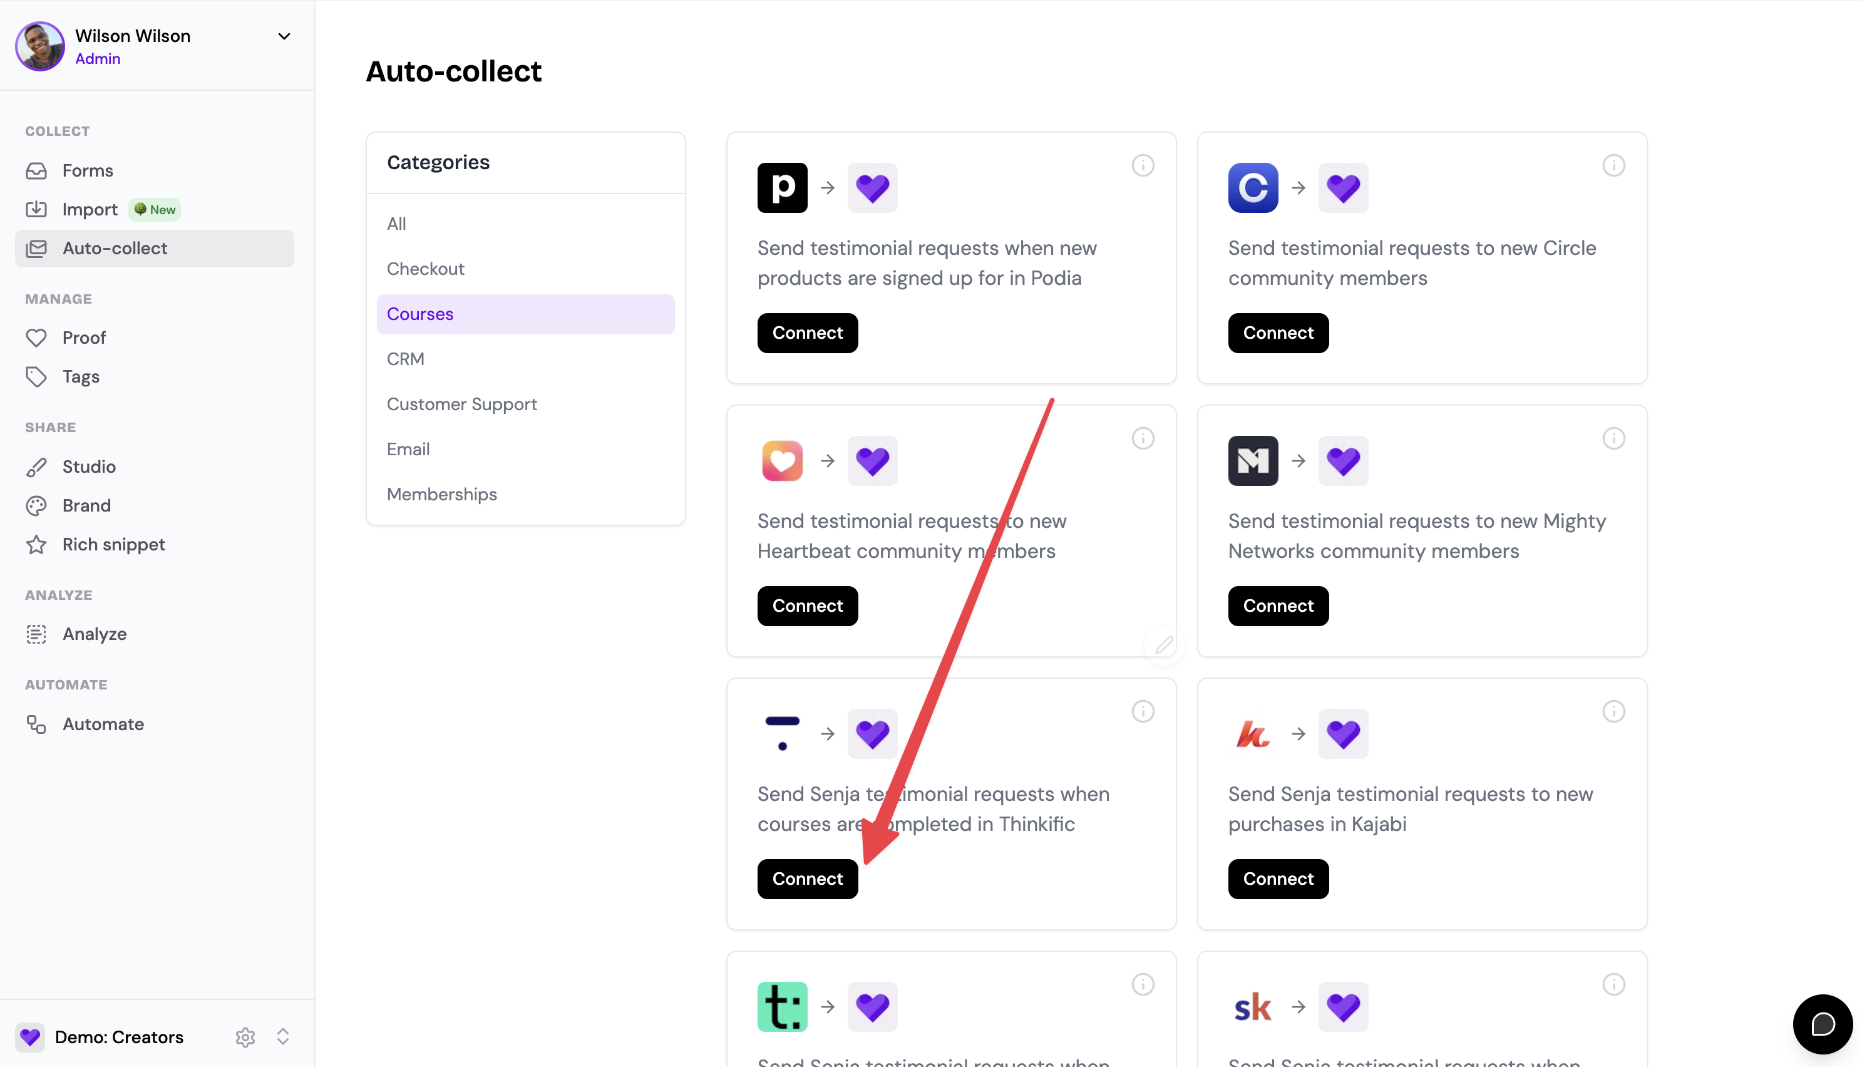Click the Demo: Creators heart logo
Image resolution: width=1862 pixels, height=1067 pixels.
coord(30,1037)
